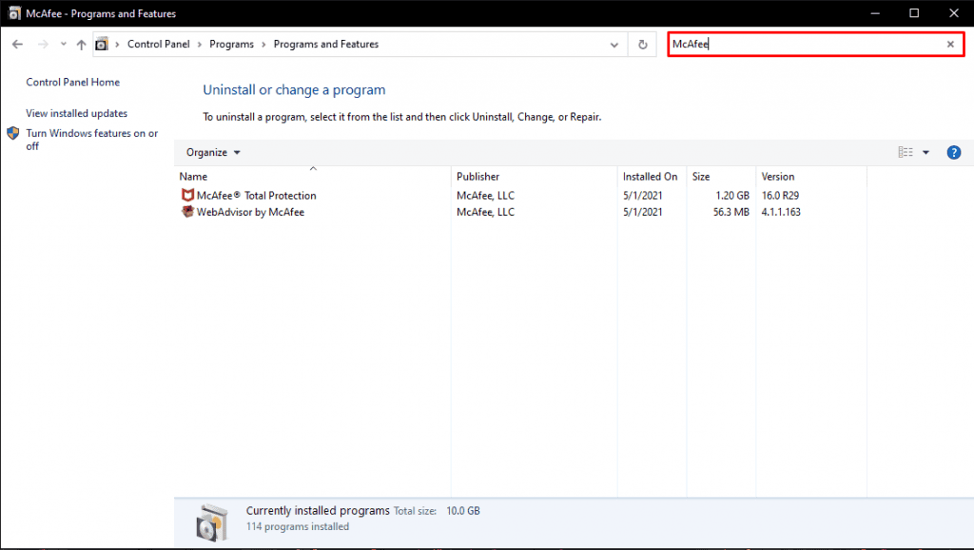Open Turn Windows features on or off
This screenshot has width=974, height=550.
(x=92, y=140)
